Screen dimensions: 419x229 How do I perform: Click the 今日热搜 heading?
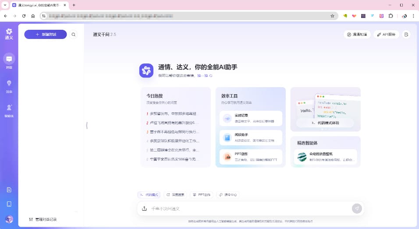(x=154, y=96)
